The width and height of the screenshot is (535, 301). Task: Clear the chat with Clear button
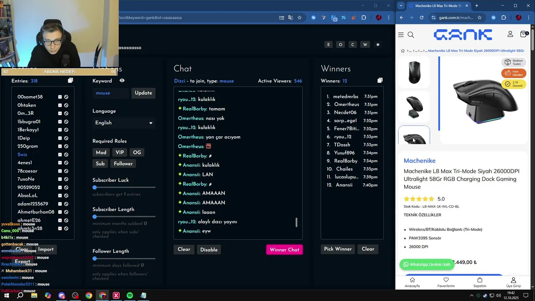click(x=184, y=250)
